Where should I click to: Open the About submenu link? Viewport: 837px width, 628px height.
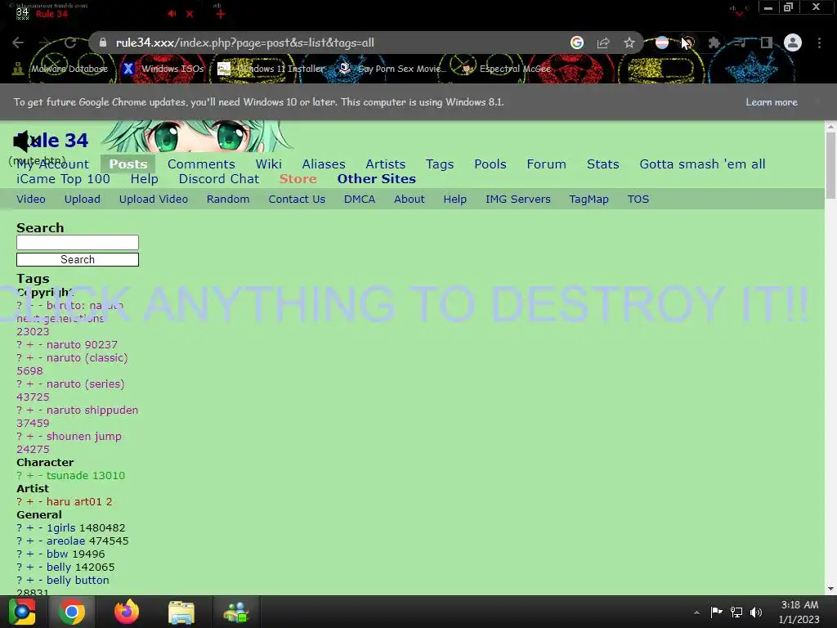409,200
